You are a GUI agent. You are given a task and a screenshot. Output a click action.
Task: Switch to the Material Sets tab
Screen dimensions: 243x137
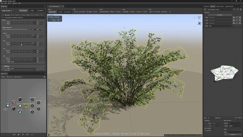pyautogui.click(x=220, y=6)
